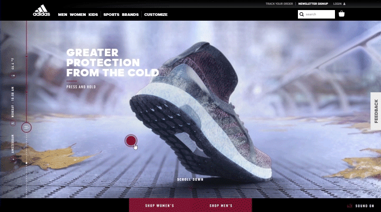The width and height of the screenshot is (381, 212).
Task: Click Shop Men's button
Action: pyautogui.click(x=221, y=206)
